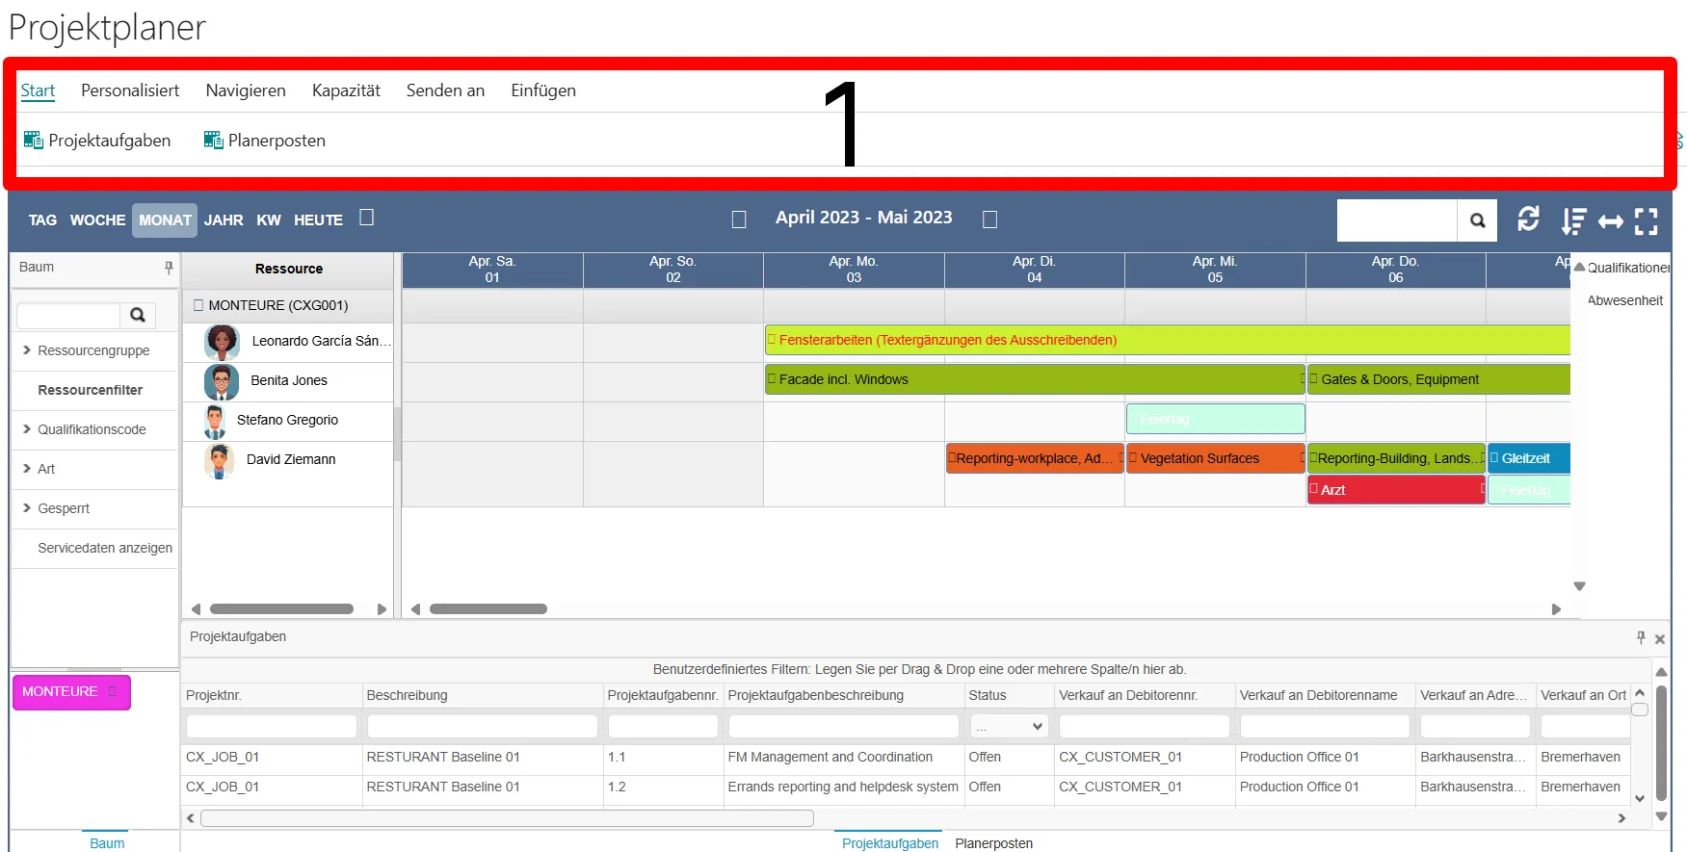The width and height of the screenshot is (1687, 852).
Task: Switch to the Planerposten tab at bottom
Action: (993, 843)
